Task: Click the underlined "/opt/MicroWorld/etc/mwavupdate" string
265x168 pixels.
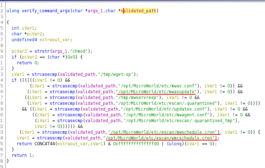Action: (156, 92)
